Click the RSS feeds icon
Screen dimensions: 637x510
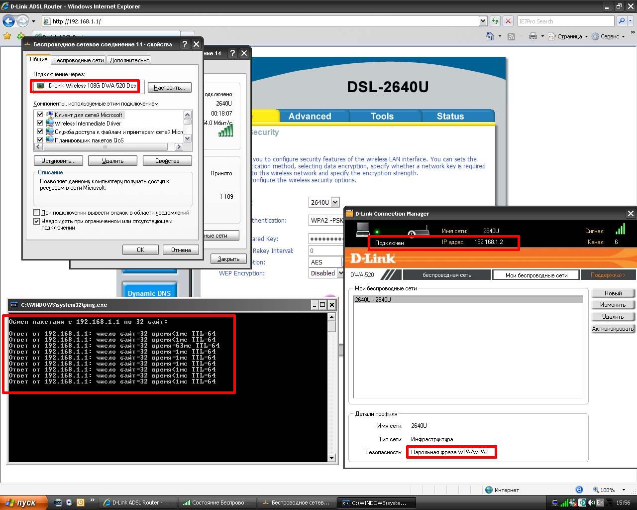pos(511,36)
